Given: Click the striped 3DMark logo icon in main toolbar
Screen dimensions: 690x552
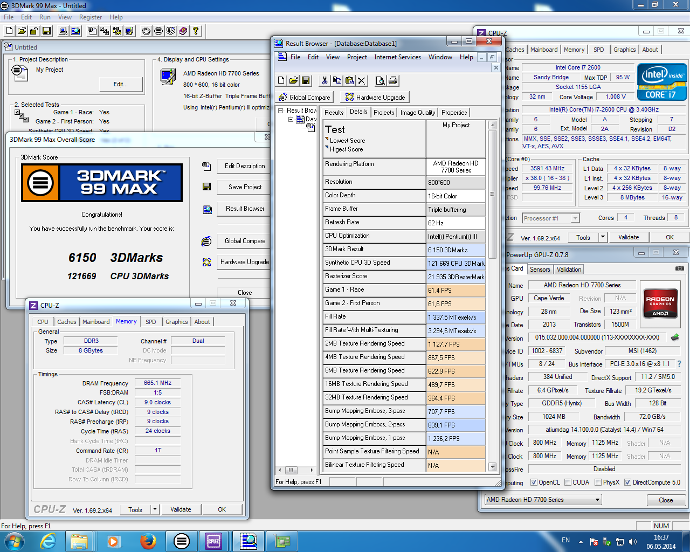Looking at the screenshot, I should 158,31.
